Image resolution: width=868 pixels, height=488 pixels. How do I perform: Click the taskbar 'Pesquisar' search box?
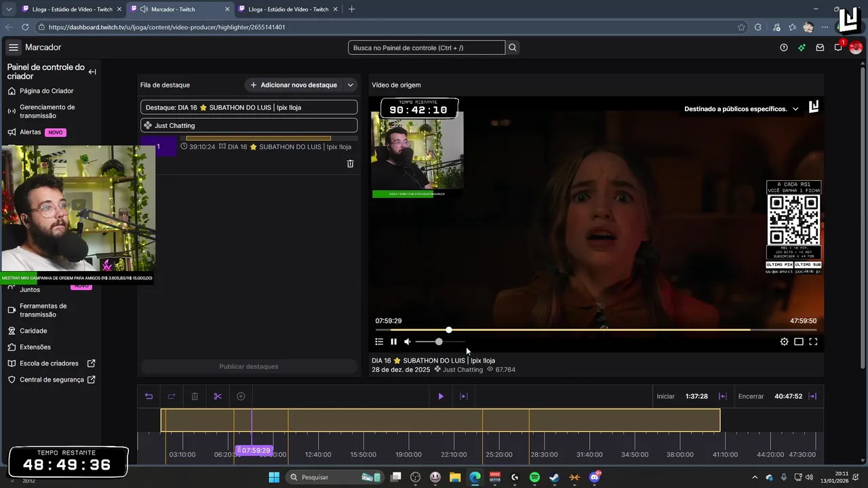click(x=336, y=477)
